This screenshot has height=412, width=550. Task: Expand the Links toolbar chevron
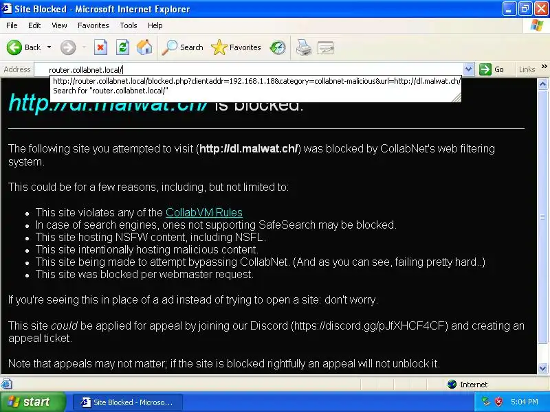point(544,66)
